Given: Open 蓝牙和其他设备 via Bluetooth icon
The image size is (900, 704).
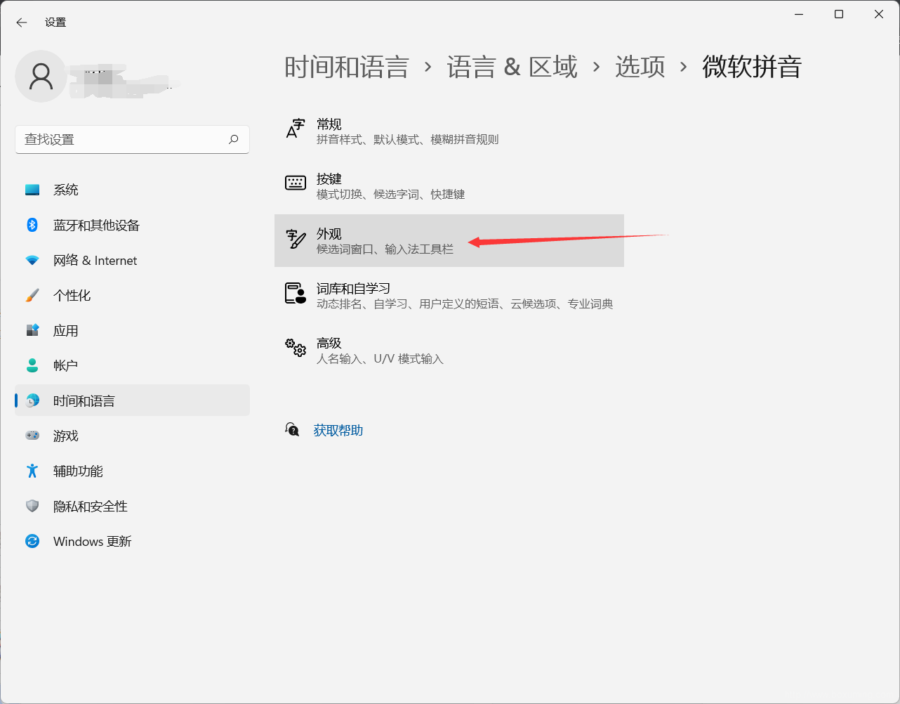Looking at the screenshot, I should [32, 225].
